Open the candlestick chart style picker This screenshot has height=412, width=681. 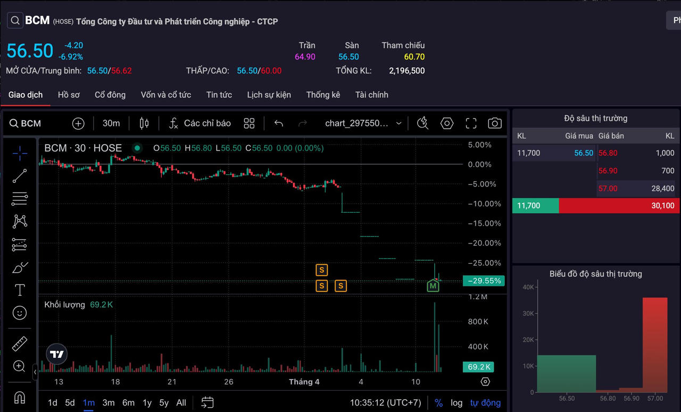(144, 123)
